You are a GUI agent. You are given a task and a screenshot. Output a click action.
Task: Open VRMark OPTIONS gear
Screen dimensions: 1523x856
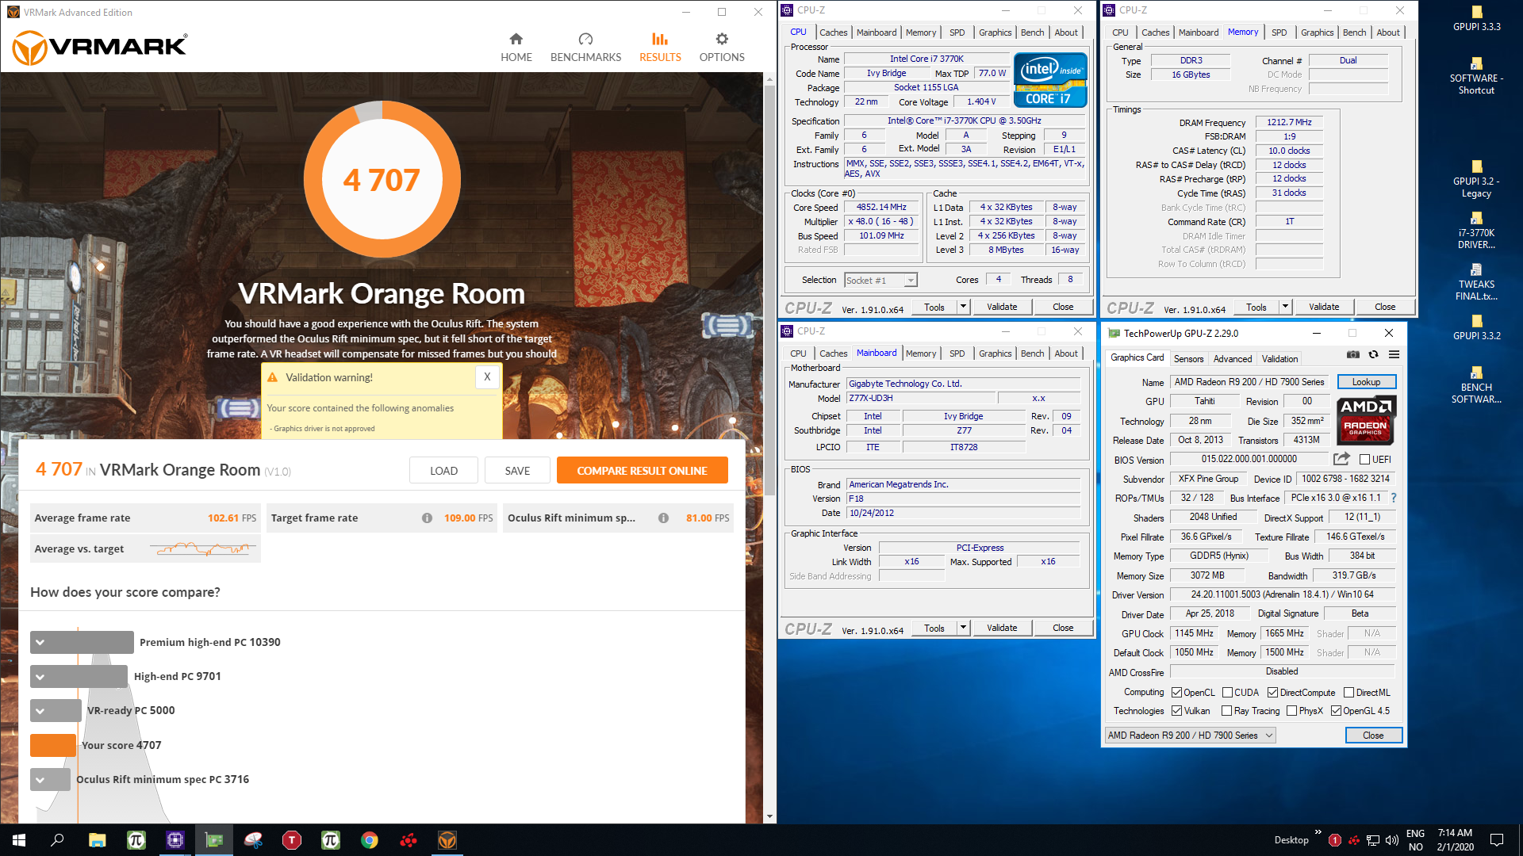pyautogui.click(x=721, y=48)
